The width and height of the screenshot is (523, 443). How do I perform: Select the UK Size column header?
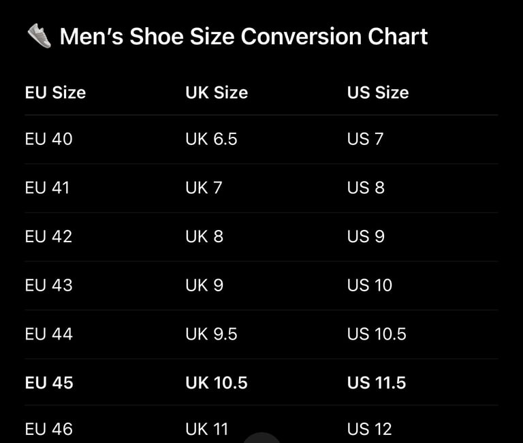[217, 93]
